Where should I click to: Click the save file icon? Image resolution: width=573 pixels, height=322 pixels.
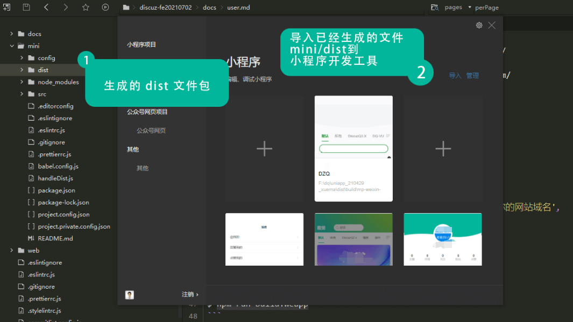click(x=26, y=8)
